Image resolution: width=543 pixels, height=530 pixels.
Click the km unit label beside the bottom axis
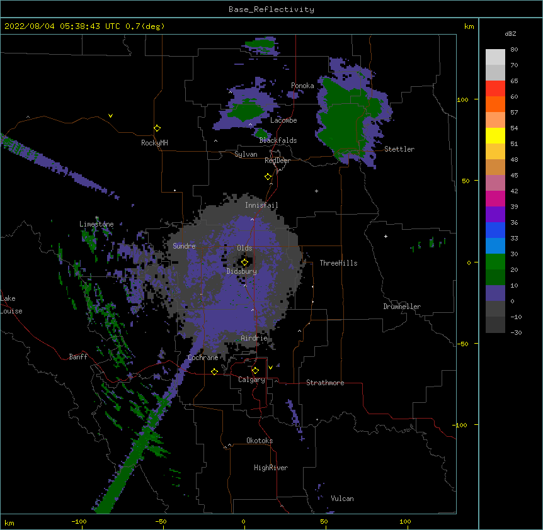[9, 523]
